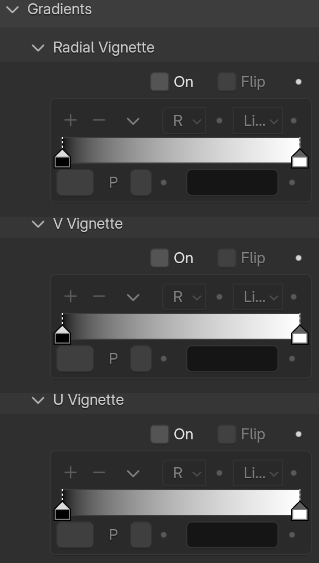Screen dimensions: 319x563
Task: Add a color stop in Radial Vignette ramp
Action: coord(70,120)
